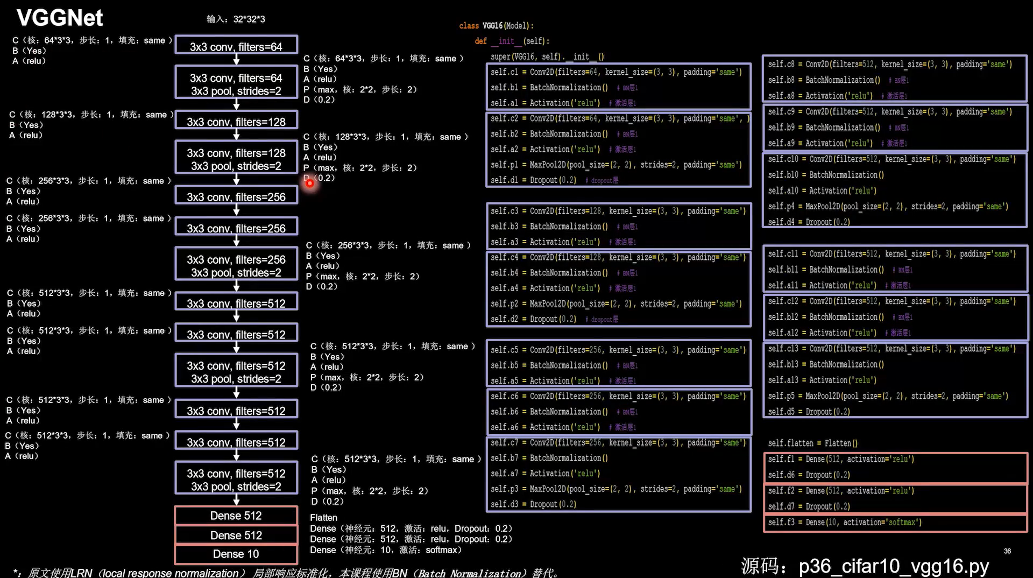Click the Dense 10 output layer box
The image size is (1033, 578).
tap(236, 554)
